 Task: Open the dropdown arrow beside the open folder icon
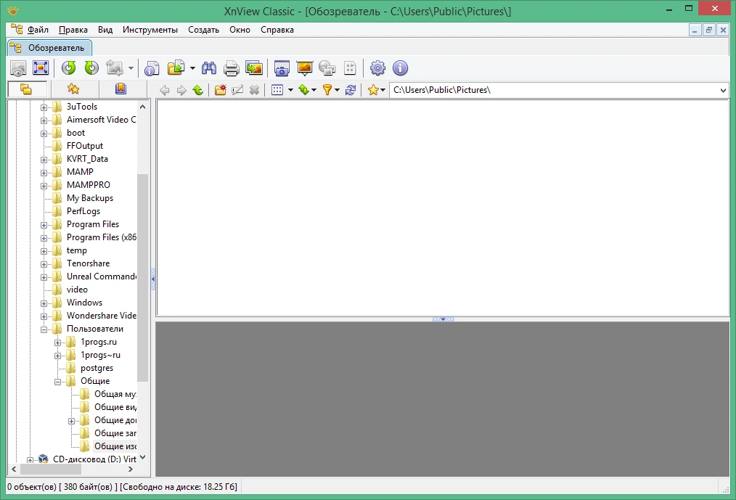click(192, 68)
